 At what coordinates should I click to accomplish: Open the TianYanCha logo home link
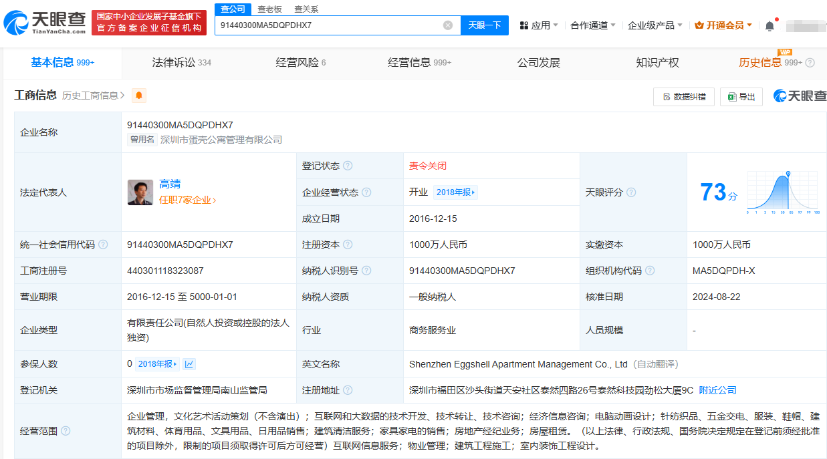click(44, 23)
